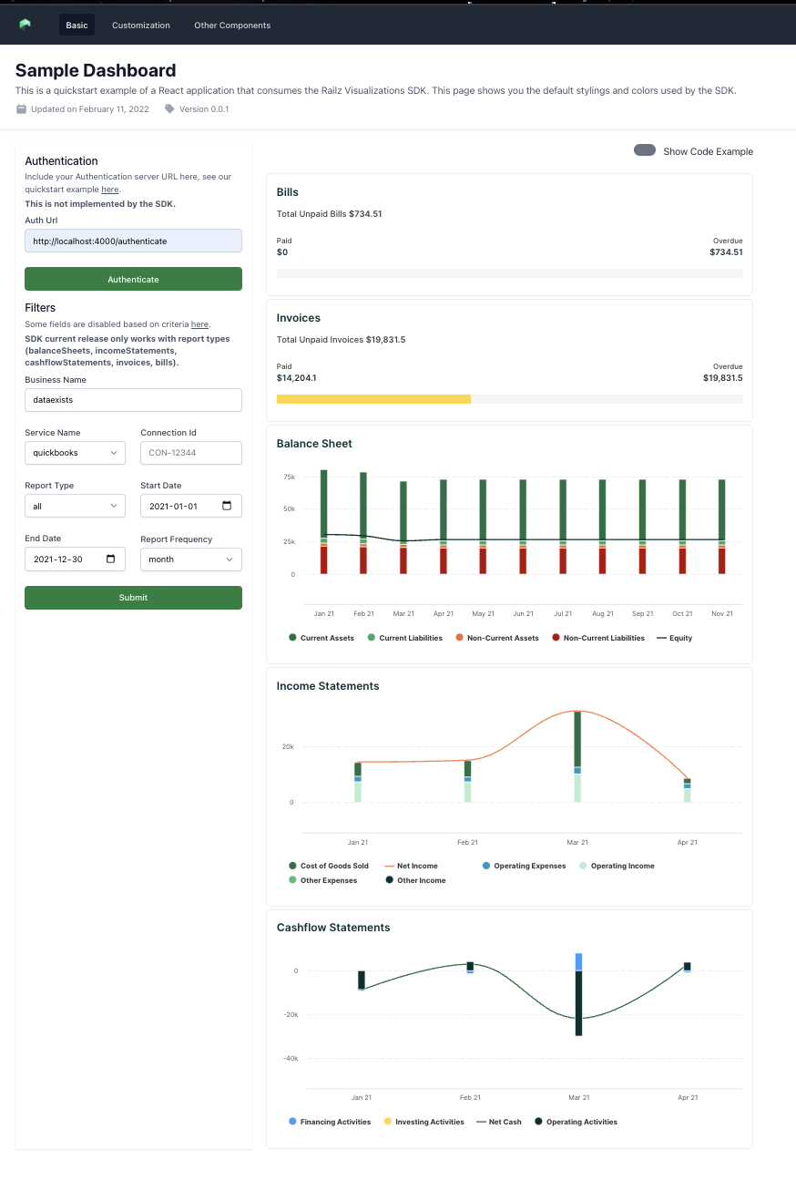Image resolution: width=796 pixels, height=1201 pixels.
Task: Click the Bills overdue amount '$734.51'
Action: 726,252
